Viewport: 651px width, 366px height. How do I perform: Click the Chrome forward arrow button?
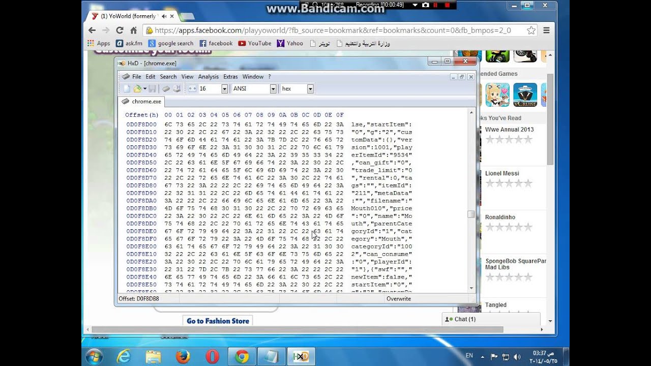click(x=106, y=30)
